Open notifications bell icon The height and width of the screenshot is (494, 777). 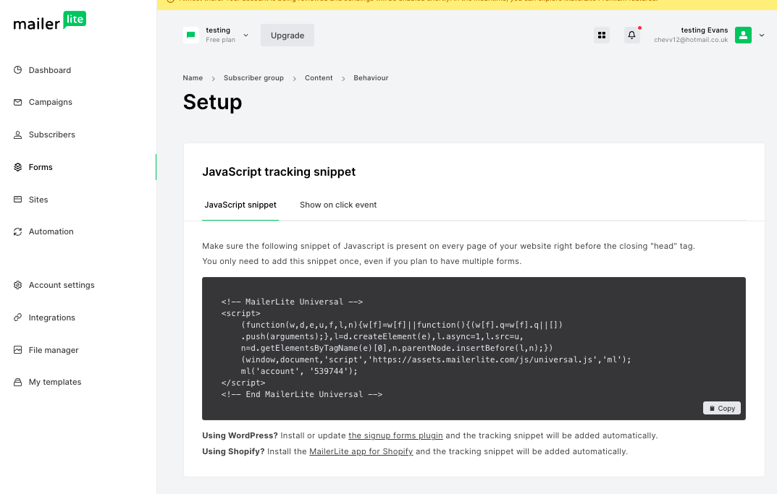tap(631, 35)
